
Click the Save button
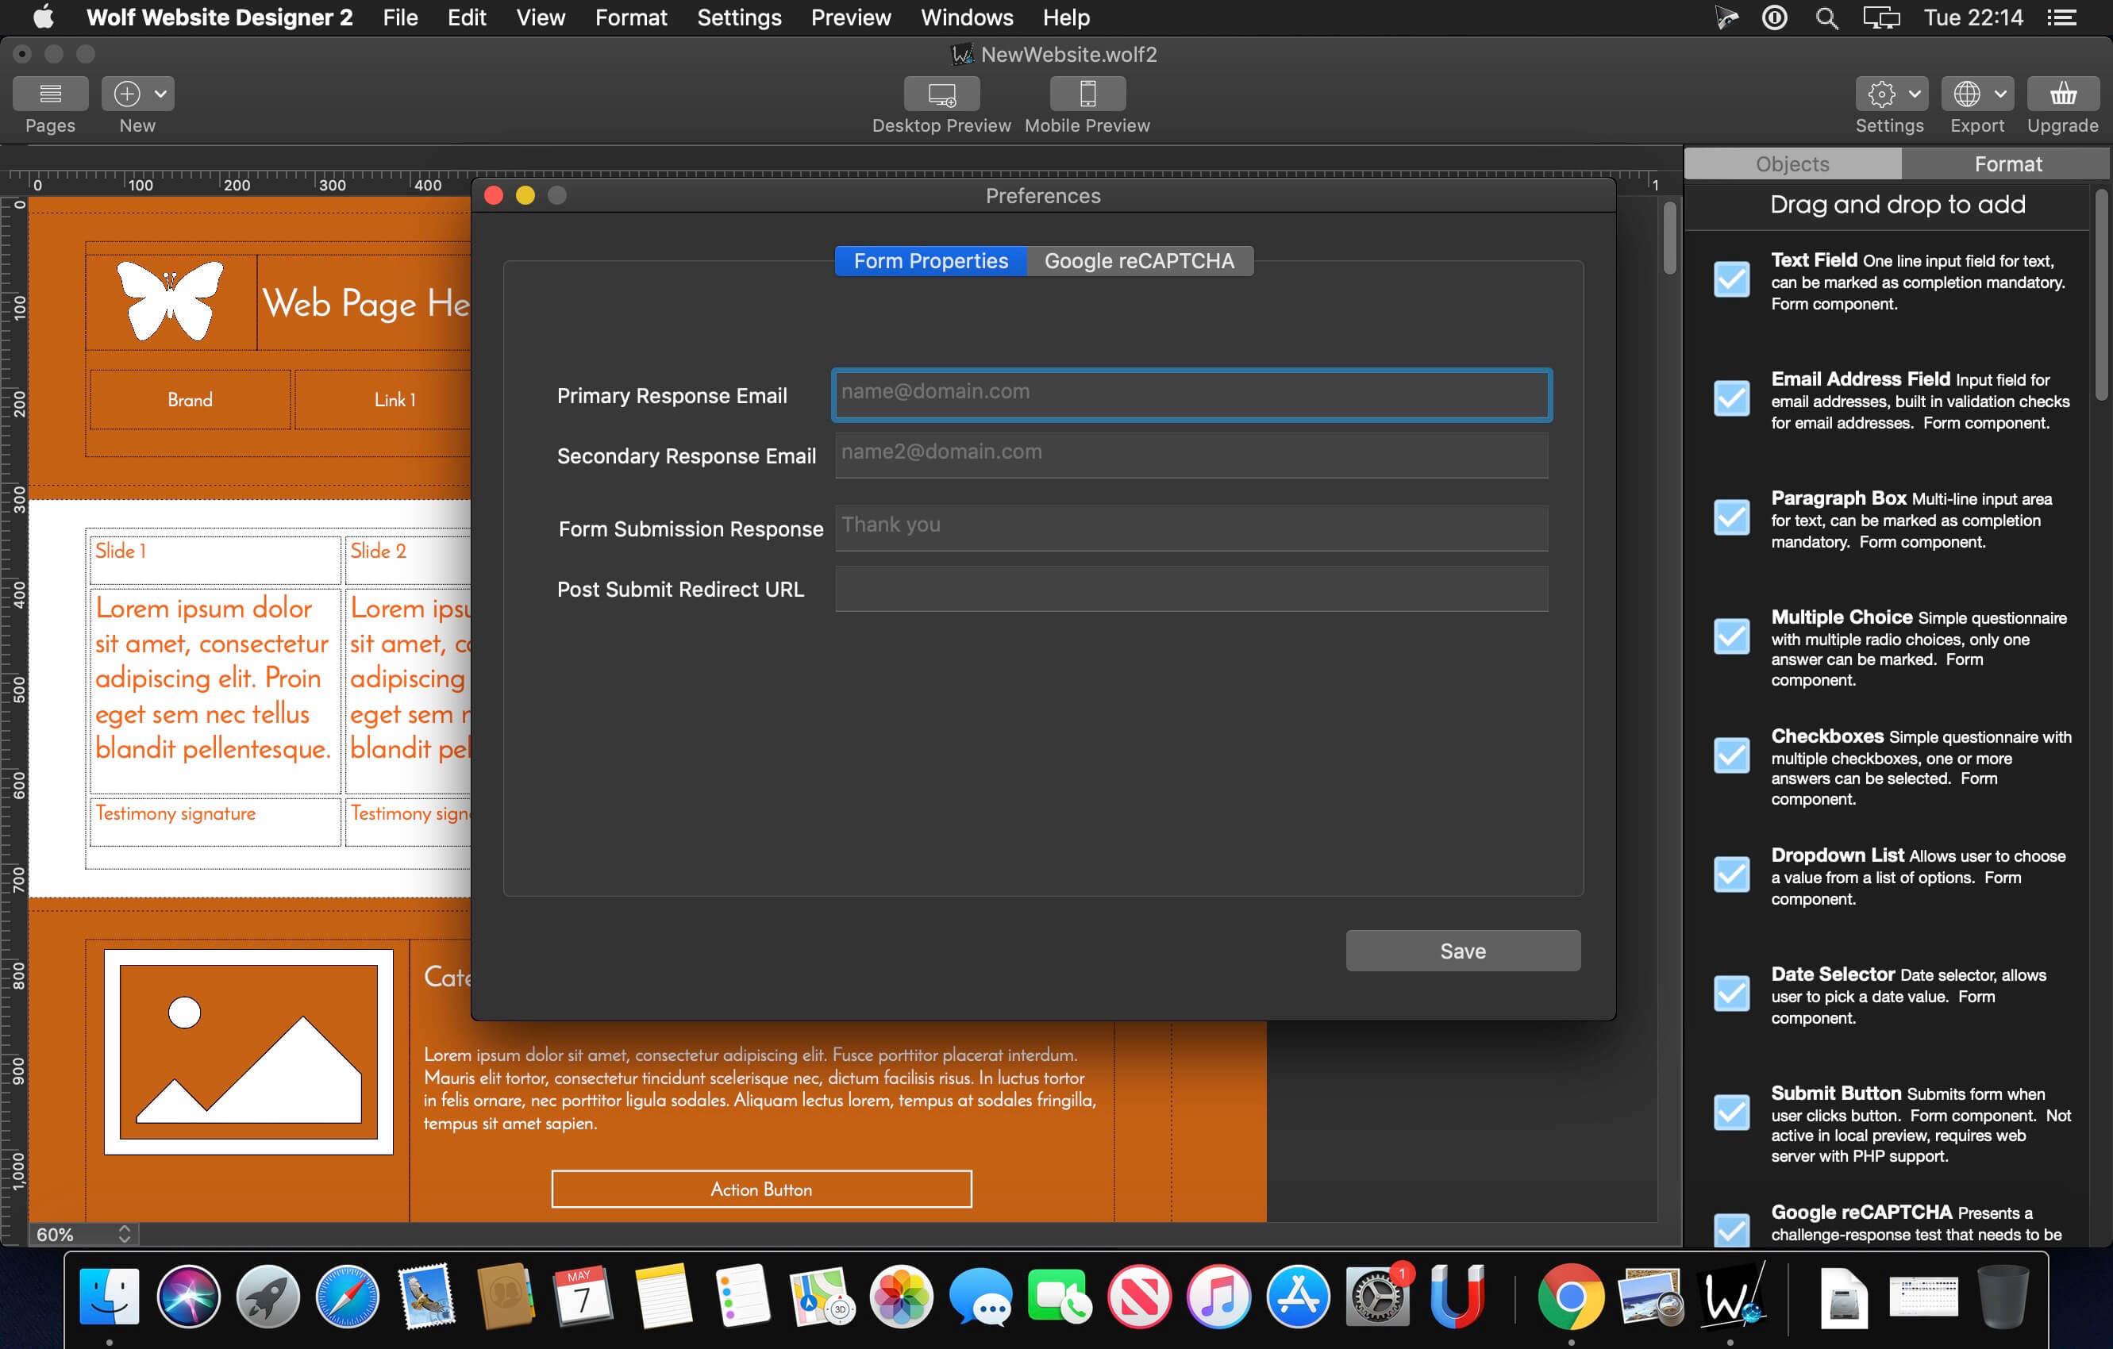(1463, 951)
